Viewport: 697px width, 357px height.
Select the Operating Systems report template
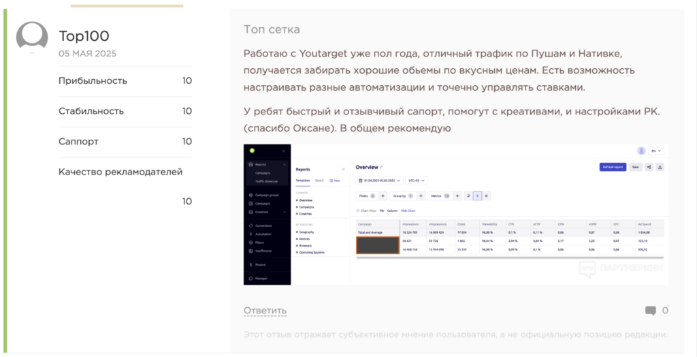[310, 252]
